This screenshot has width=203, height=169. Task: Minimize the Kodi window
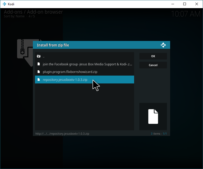tap(173, 4)
